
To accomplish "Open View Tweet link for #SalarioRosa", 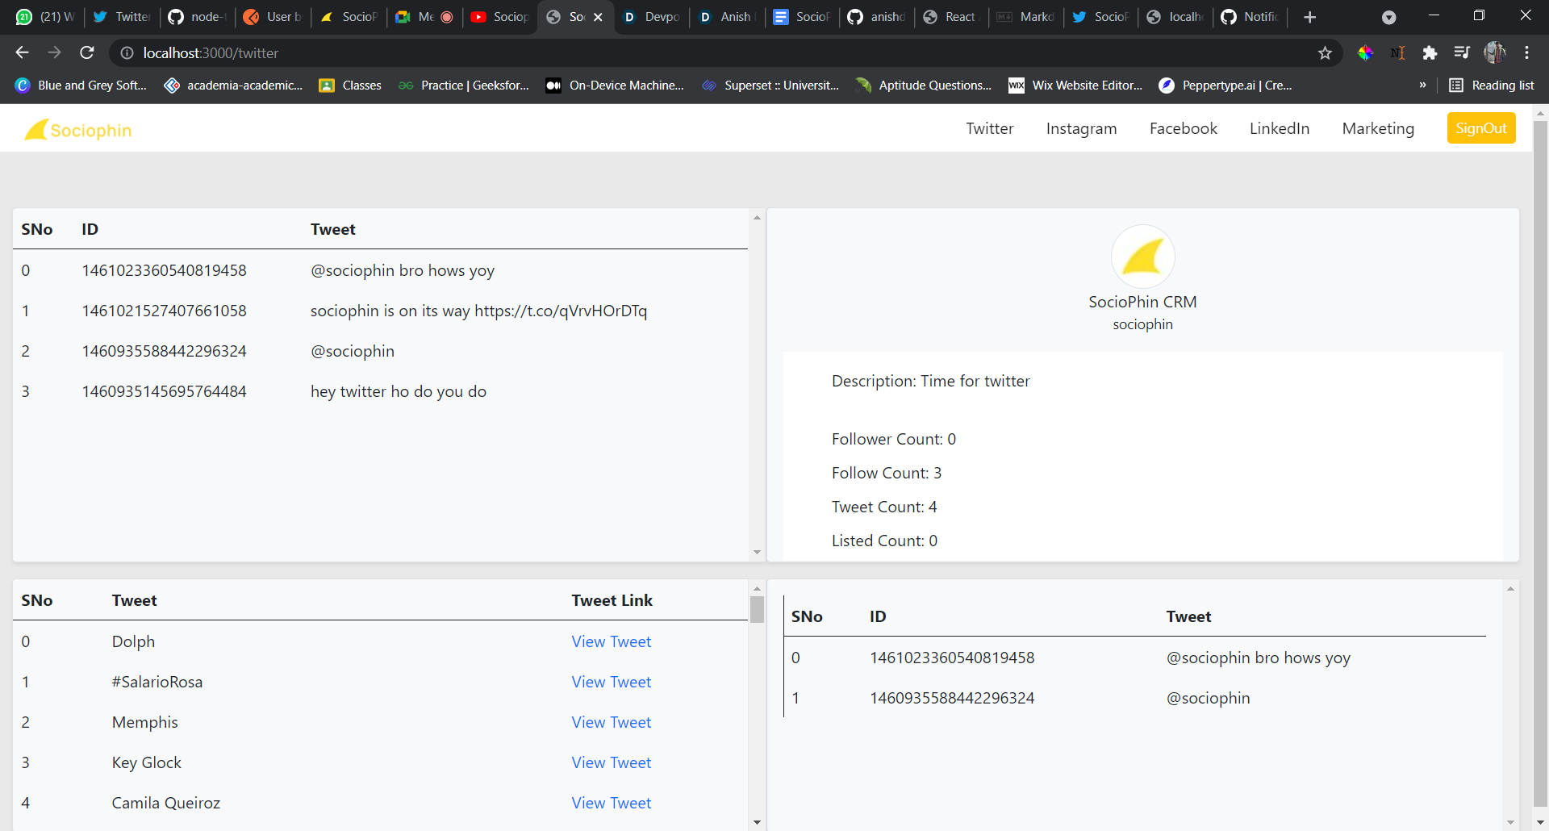I will pos(611,682).
